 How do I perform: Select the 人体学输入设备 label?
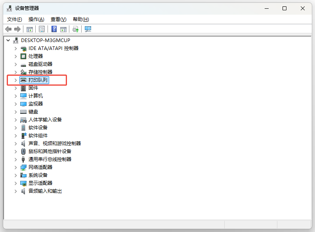(x=45, y=120)
